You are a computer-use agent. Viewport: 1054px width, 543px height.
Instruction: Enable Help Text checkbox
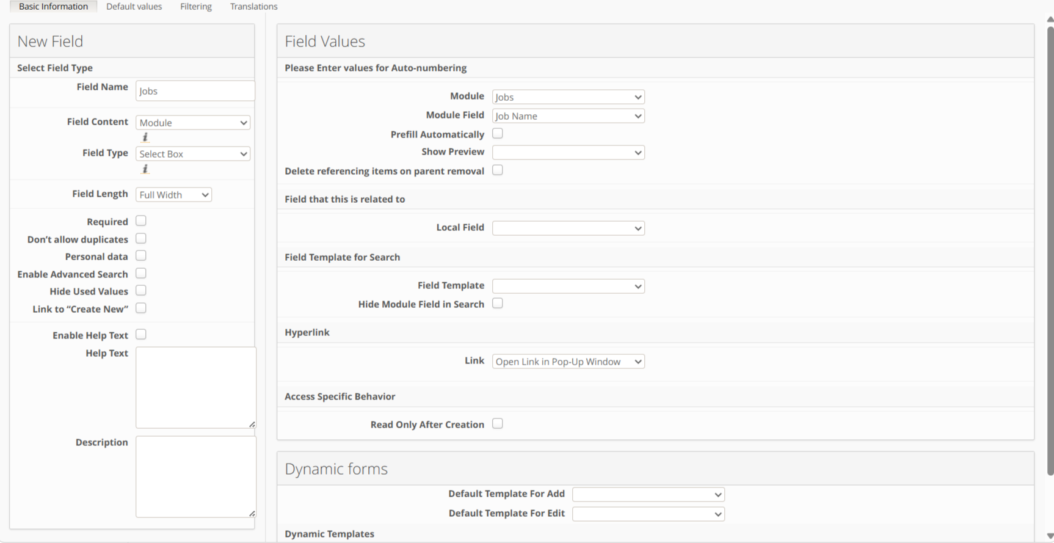[141, 335]
